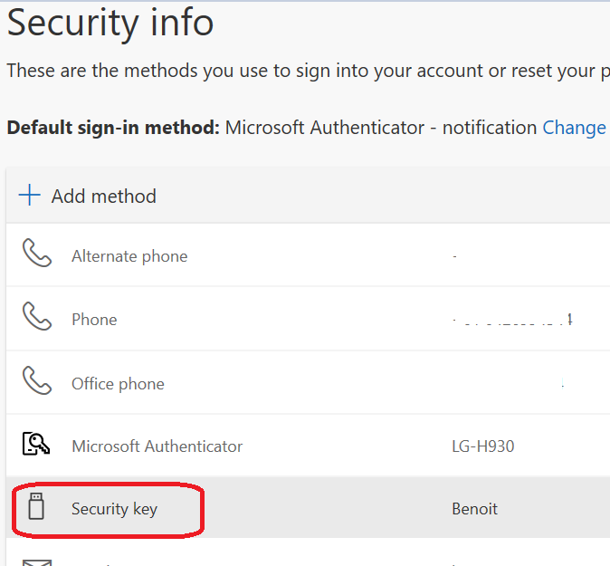Click the Benoit security key name
Viewport: 610px width, 566px height.
pos(474,509)
